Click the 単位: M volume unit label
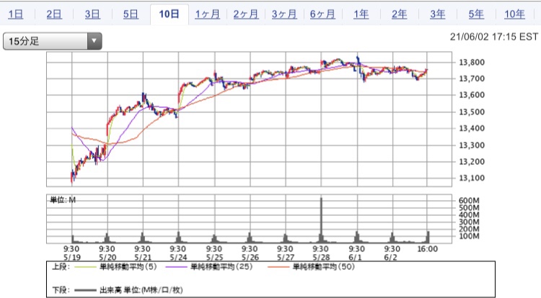 (x=63, y=200)
